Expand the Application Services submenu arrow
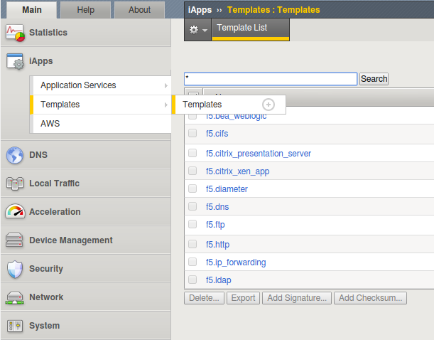 click(x=166, y=85)
